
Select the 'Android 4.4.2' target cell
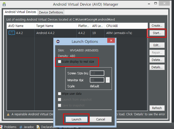click(x=45, y=33)
